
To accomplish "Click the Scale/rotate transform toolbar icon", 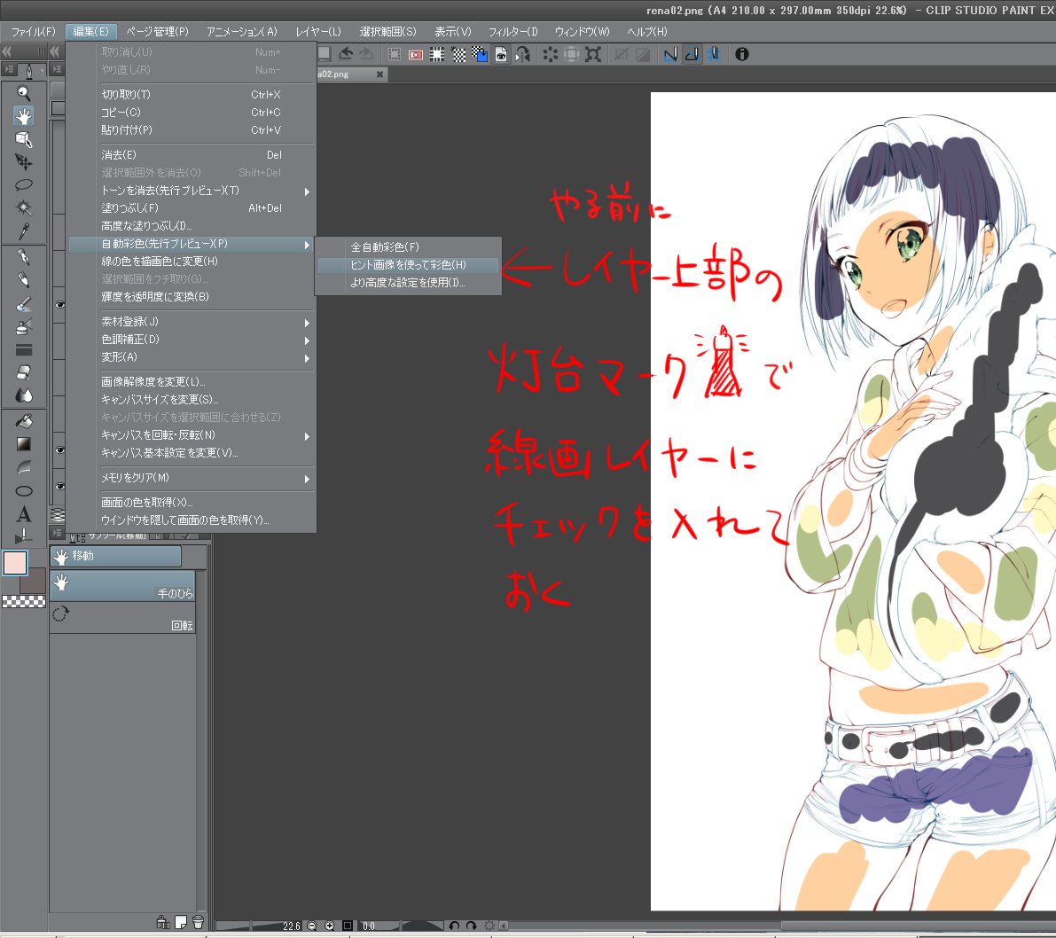I will click(592, 55).
